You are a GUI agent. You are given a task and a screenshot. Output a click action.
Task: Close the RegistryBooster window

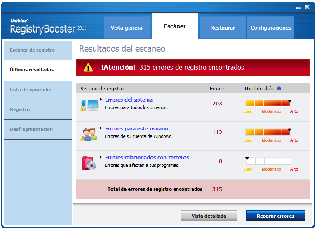point(307,7)
